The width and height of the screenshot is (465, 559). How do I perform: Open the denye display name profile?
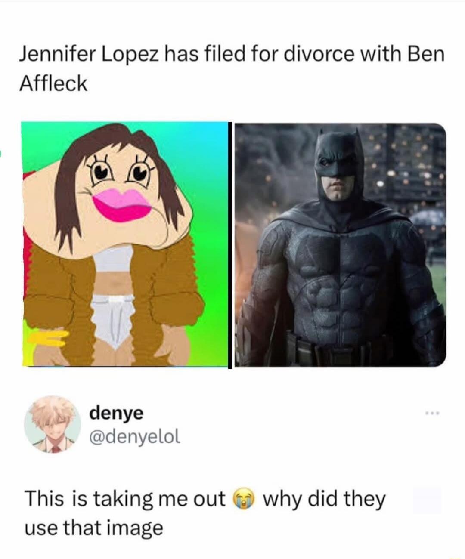pyautogui.click(x=116, y=413)
